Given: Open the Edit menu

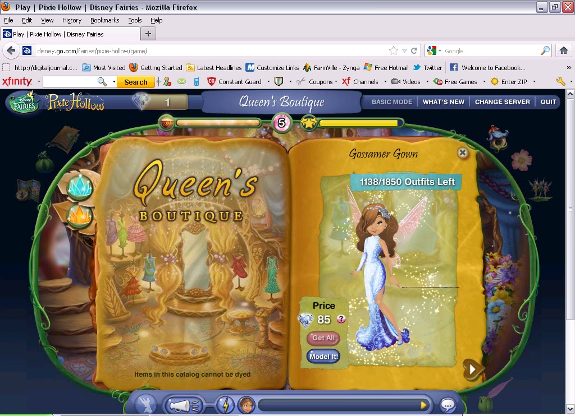Looking at the screenshot, I should click(27, 20).
